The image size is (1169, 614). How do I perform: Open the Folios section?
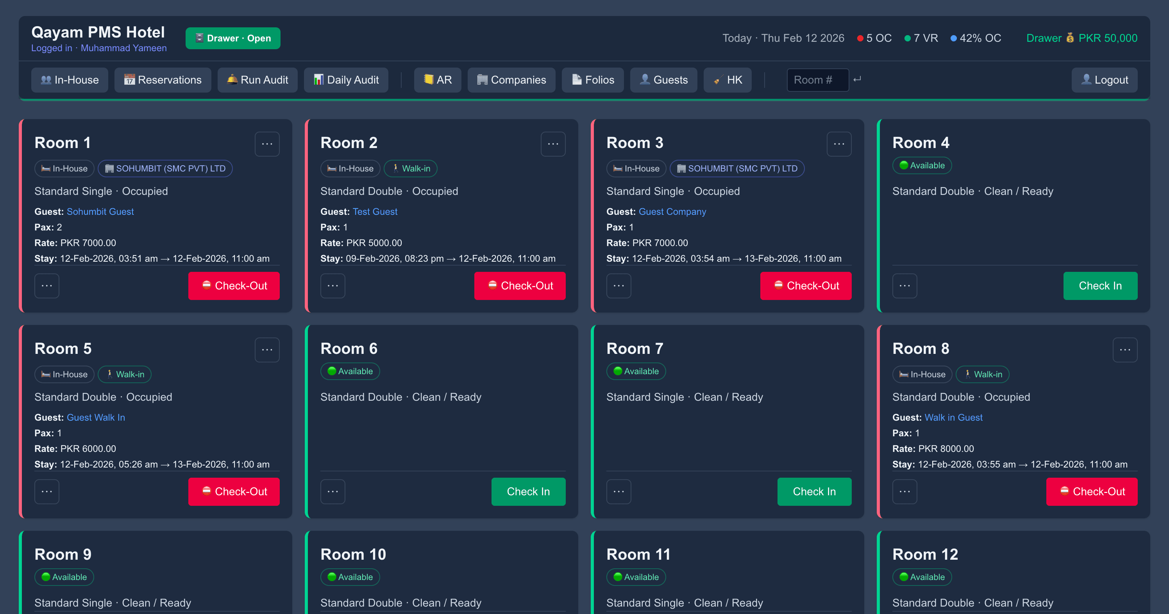(x=593, y=79)
